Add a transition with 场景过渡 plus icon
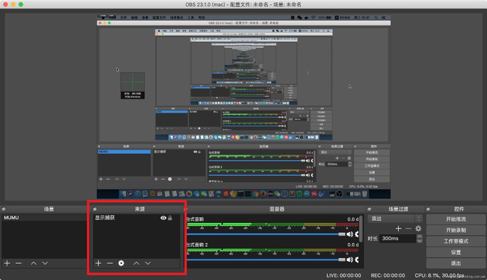The image size is (487, 280). point(398,228)
